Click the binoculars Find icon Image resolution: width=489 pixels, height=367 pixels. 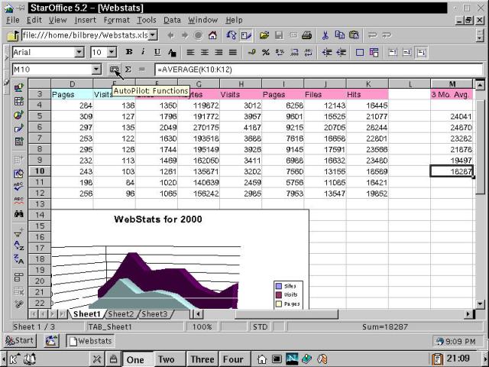pyautogui.click(x=19, y=214)
